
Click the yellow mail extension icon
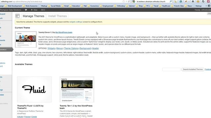tap(198, 1)
